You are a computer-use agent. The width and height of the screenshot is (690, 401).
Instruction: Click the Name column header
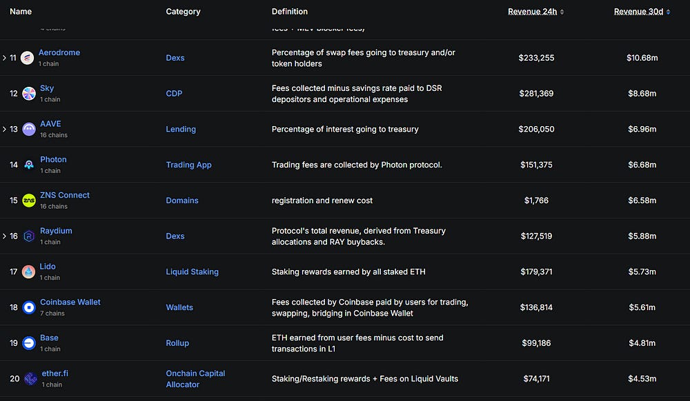coord(21,12)
